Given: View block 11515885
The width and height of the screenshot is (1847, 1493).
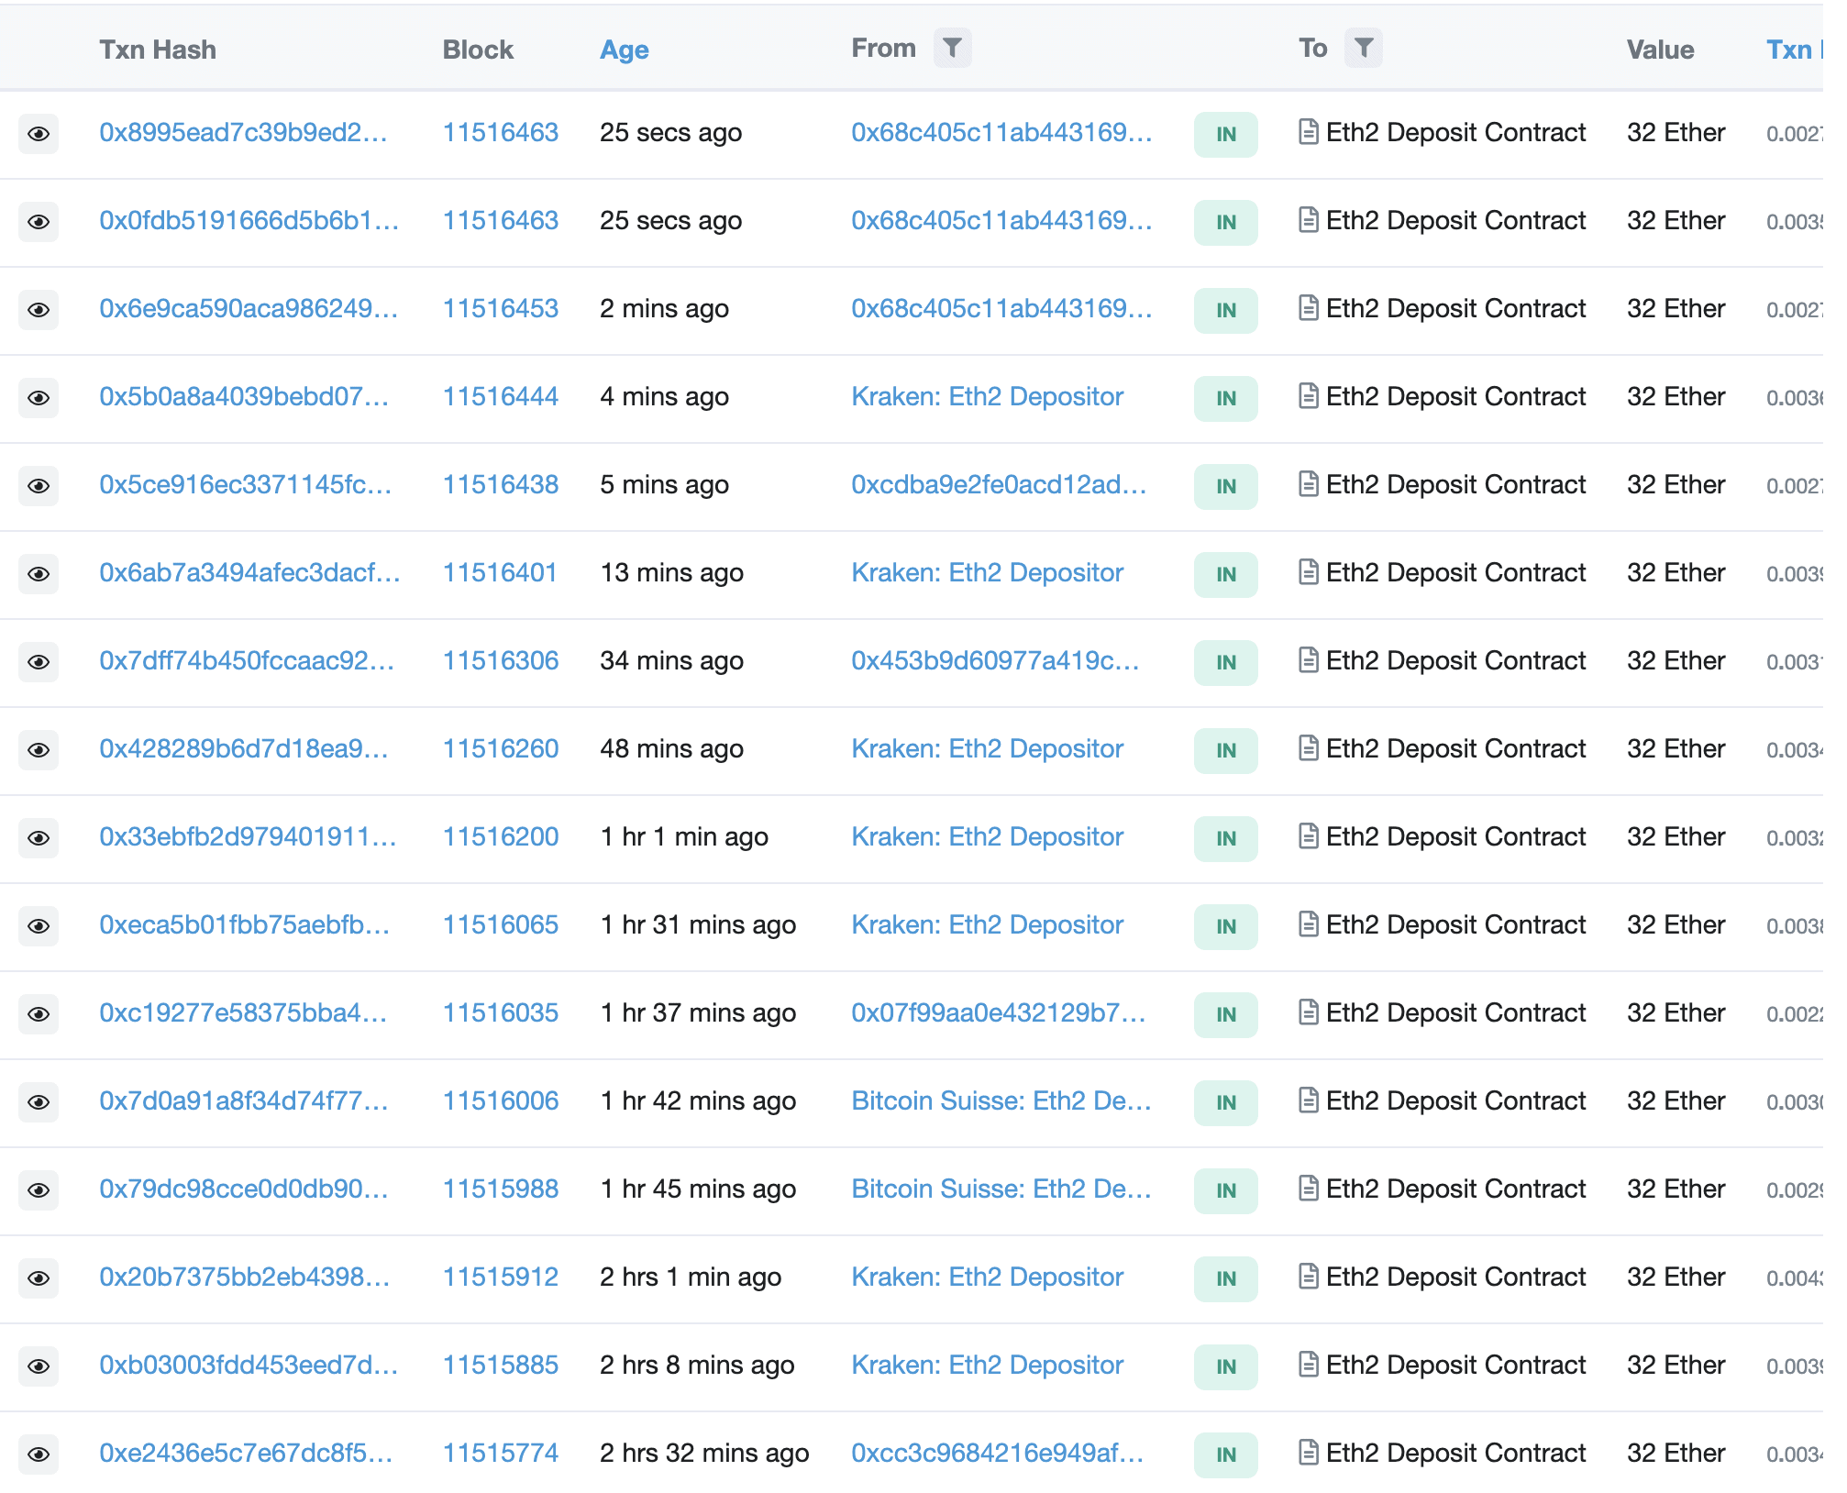Looking at the screenshot, I should (x=501, y=1366).
